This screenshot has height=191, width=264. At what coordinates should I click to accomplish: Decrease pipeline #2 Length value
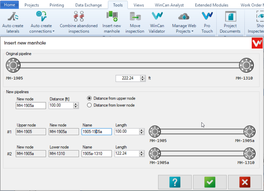tap(142, 155)
